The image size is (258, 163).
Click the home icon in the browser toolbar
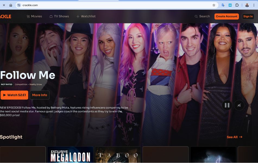click(x=11, y=5)
